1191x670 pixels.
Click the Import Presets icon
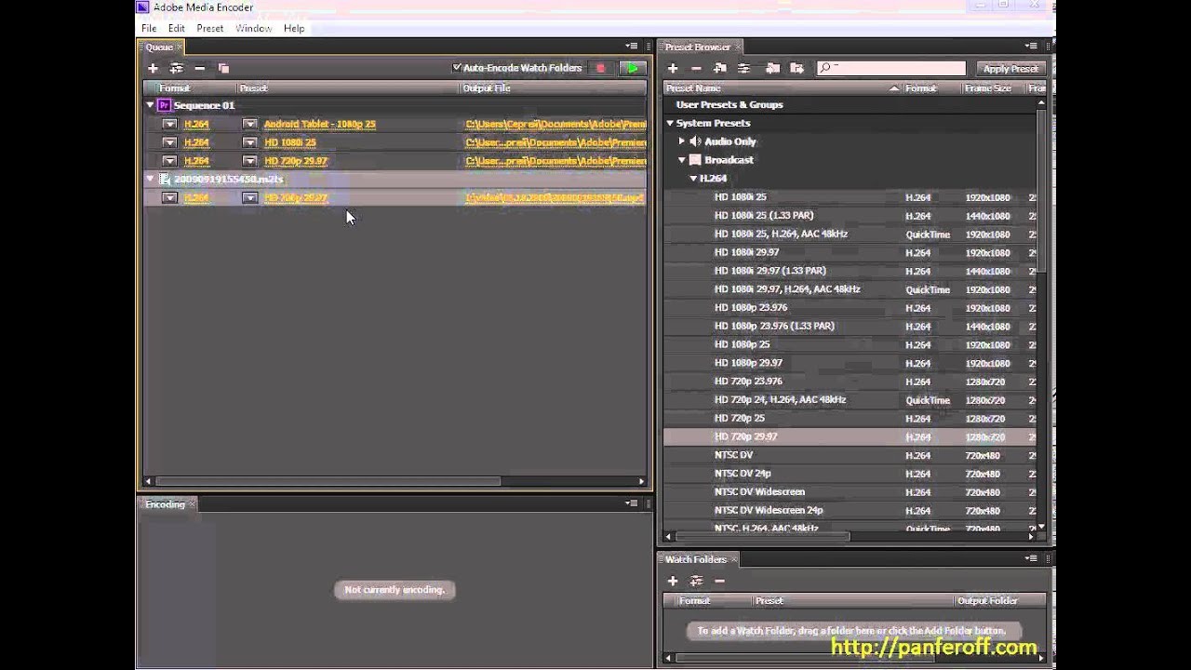pyautogui.click(x=772, y=69)
